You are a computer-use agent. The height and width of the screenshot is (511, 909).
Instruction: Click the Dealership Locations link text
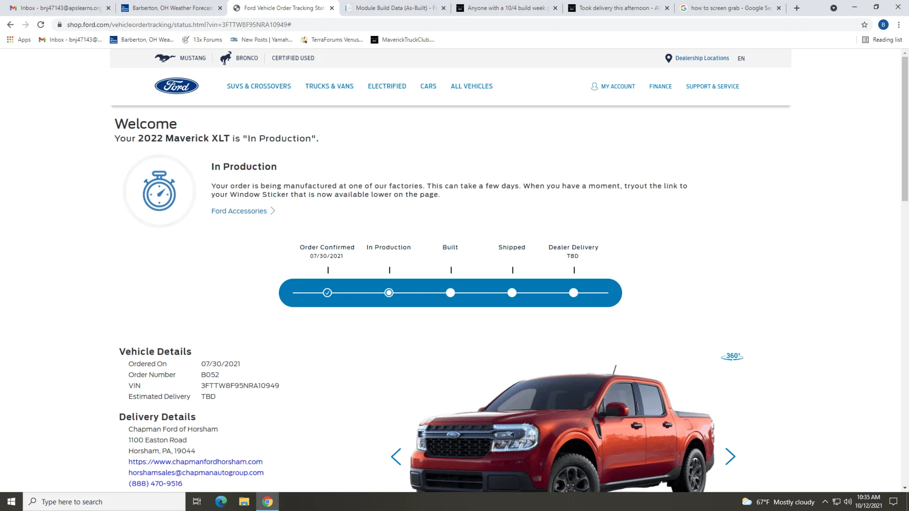pyautogui.click(x=702, y=58)
